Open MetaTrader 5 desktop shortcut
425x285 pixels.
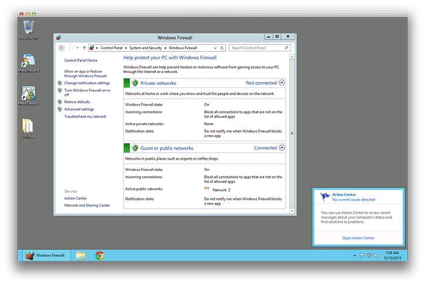[28, 95]
